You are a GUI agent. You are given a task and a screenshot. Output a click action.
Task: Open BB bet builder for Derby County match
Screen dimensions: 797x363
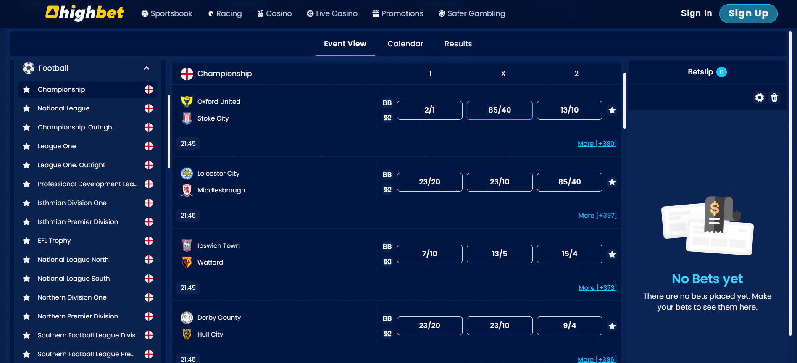pyautogui.click(x=387, y=318)
